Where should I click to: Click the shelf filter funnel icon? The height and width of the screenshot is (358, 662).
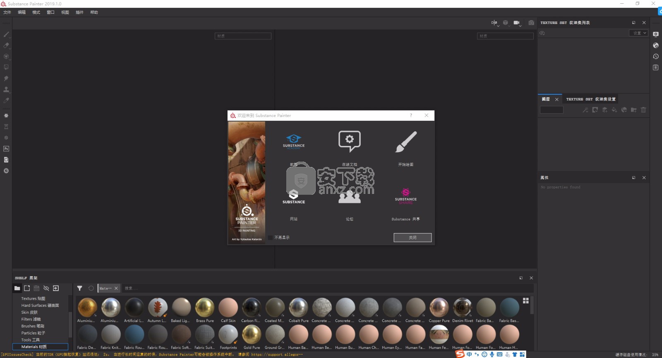coord(79,288)
